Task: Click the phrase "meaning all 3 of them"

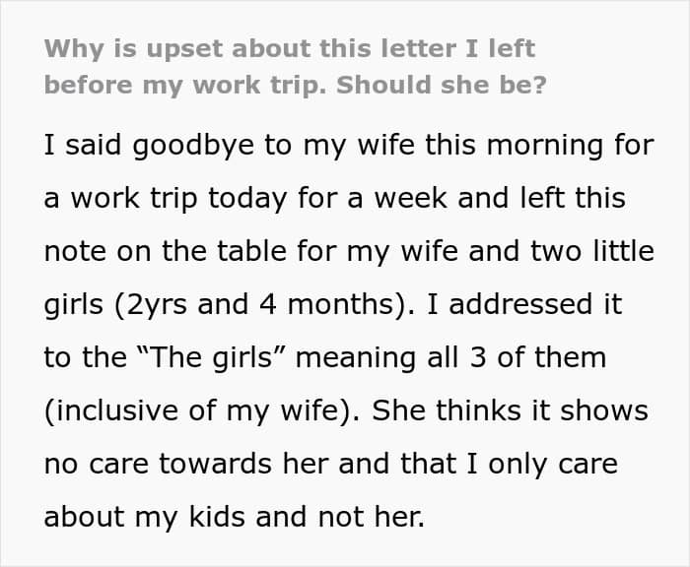Action: [x=450, y=357]
